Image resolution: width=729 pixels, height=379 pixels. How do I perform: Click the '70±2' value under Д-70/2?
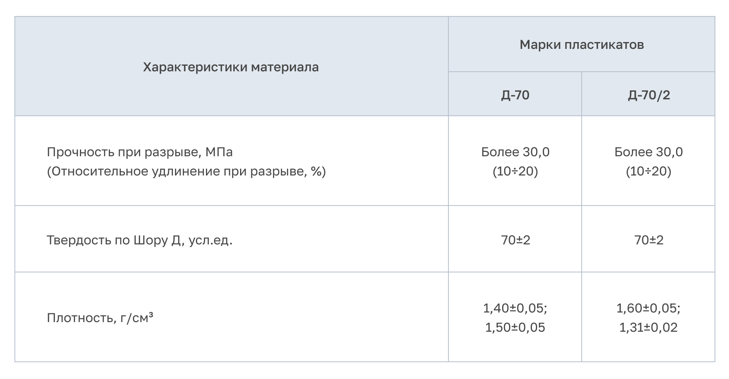(x=649, y=240)
